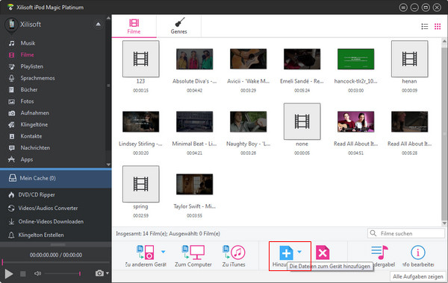Switch to list view
The height and width of the screenshot is (283, 448).
click(425, 27)
